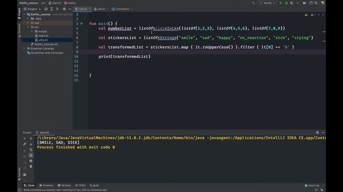Viewport: 343px width, 192px height.
Task: Open Project panel gear options
Action: [x=64, y=9]
